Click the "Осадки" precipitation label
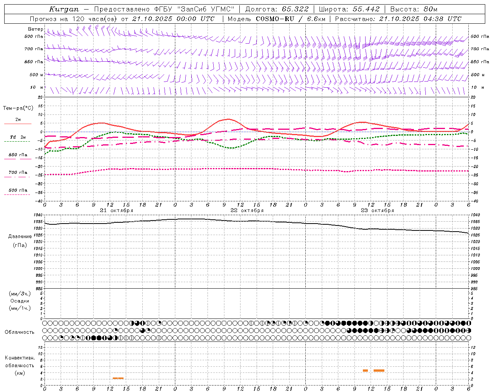This screenshot has height=392, width=491. 20,301
